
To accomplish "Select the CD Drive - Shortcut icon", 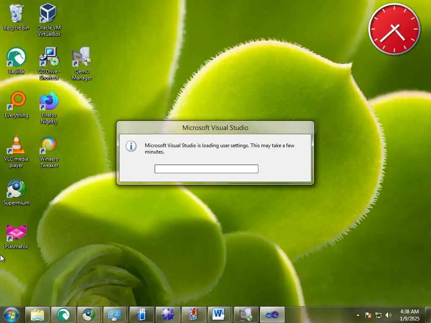I will pyautogui.click(x=49, y=64).
